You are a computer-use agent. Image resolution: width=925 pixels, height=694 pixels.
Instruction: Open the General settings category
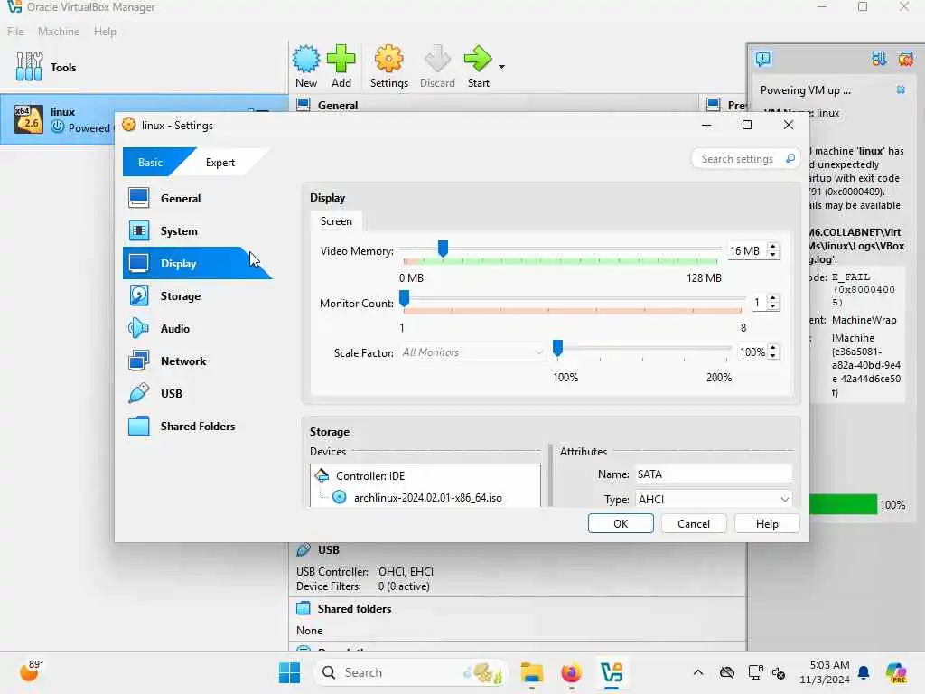coord(181,198)
